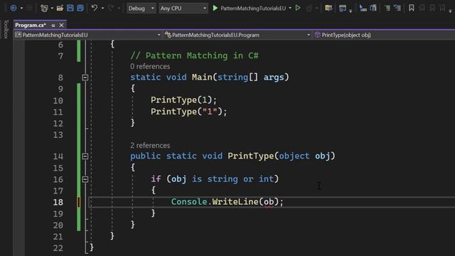Pin the Program.cs tab

pyautogui.click(x=53, y=26)
